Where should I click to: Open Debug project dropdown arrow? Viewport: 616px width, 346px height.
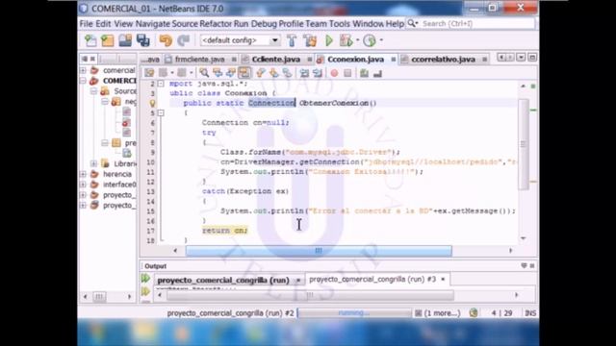coord(357,40)
